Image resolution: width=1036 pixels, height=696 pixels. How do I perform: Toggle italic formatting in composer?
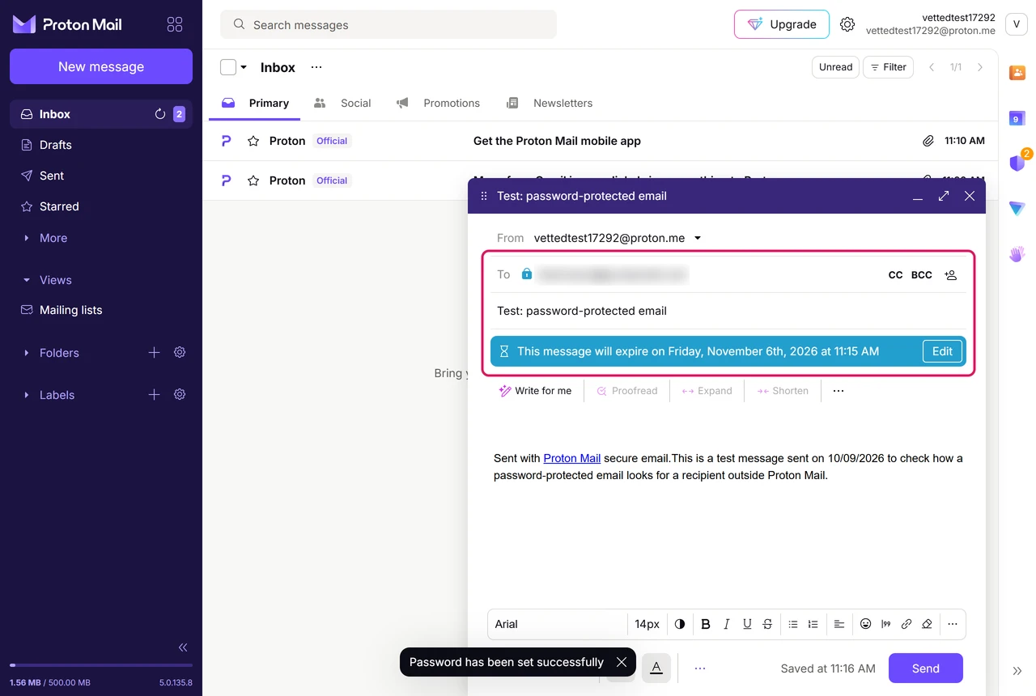click(x=727, y=624)
